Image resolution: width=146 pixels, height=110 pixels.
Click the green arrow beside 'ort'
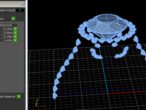13,19
